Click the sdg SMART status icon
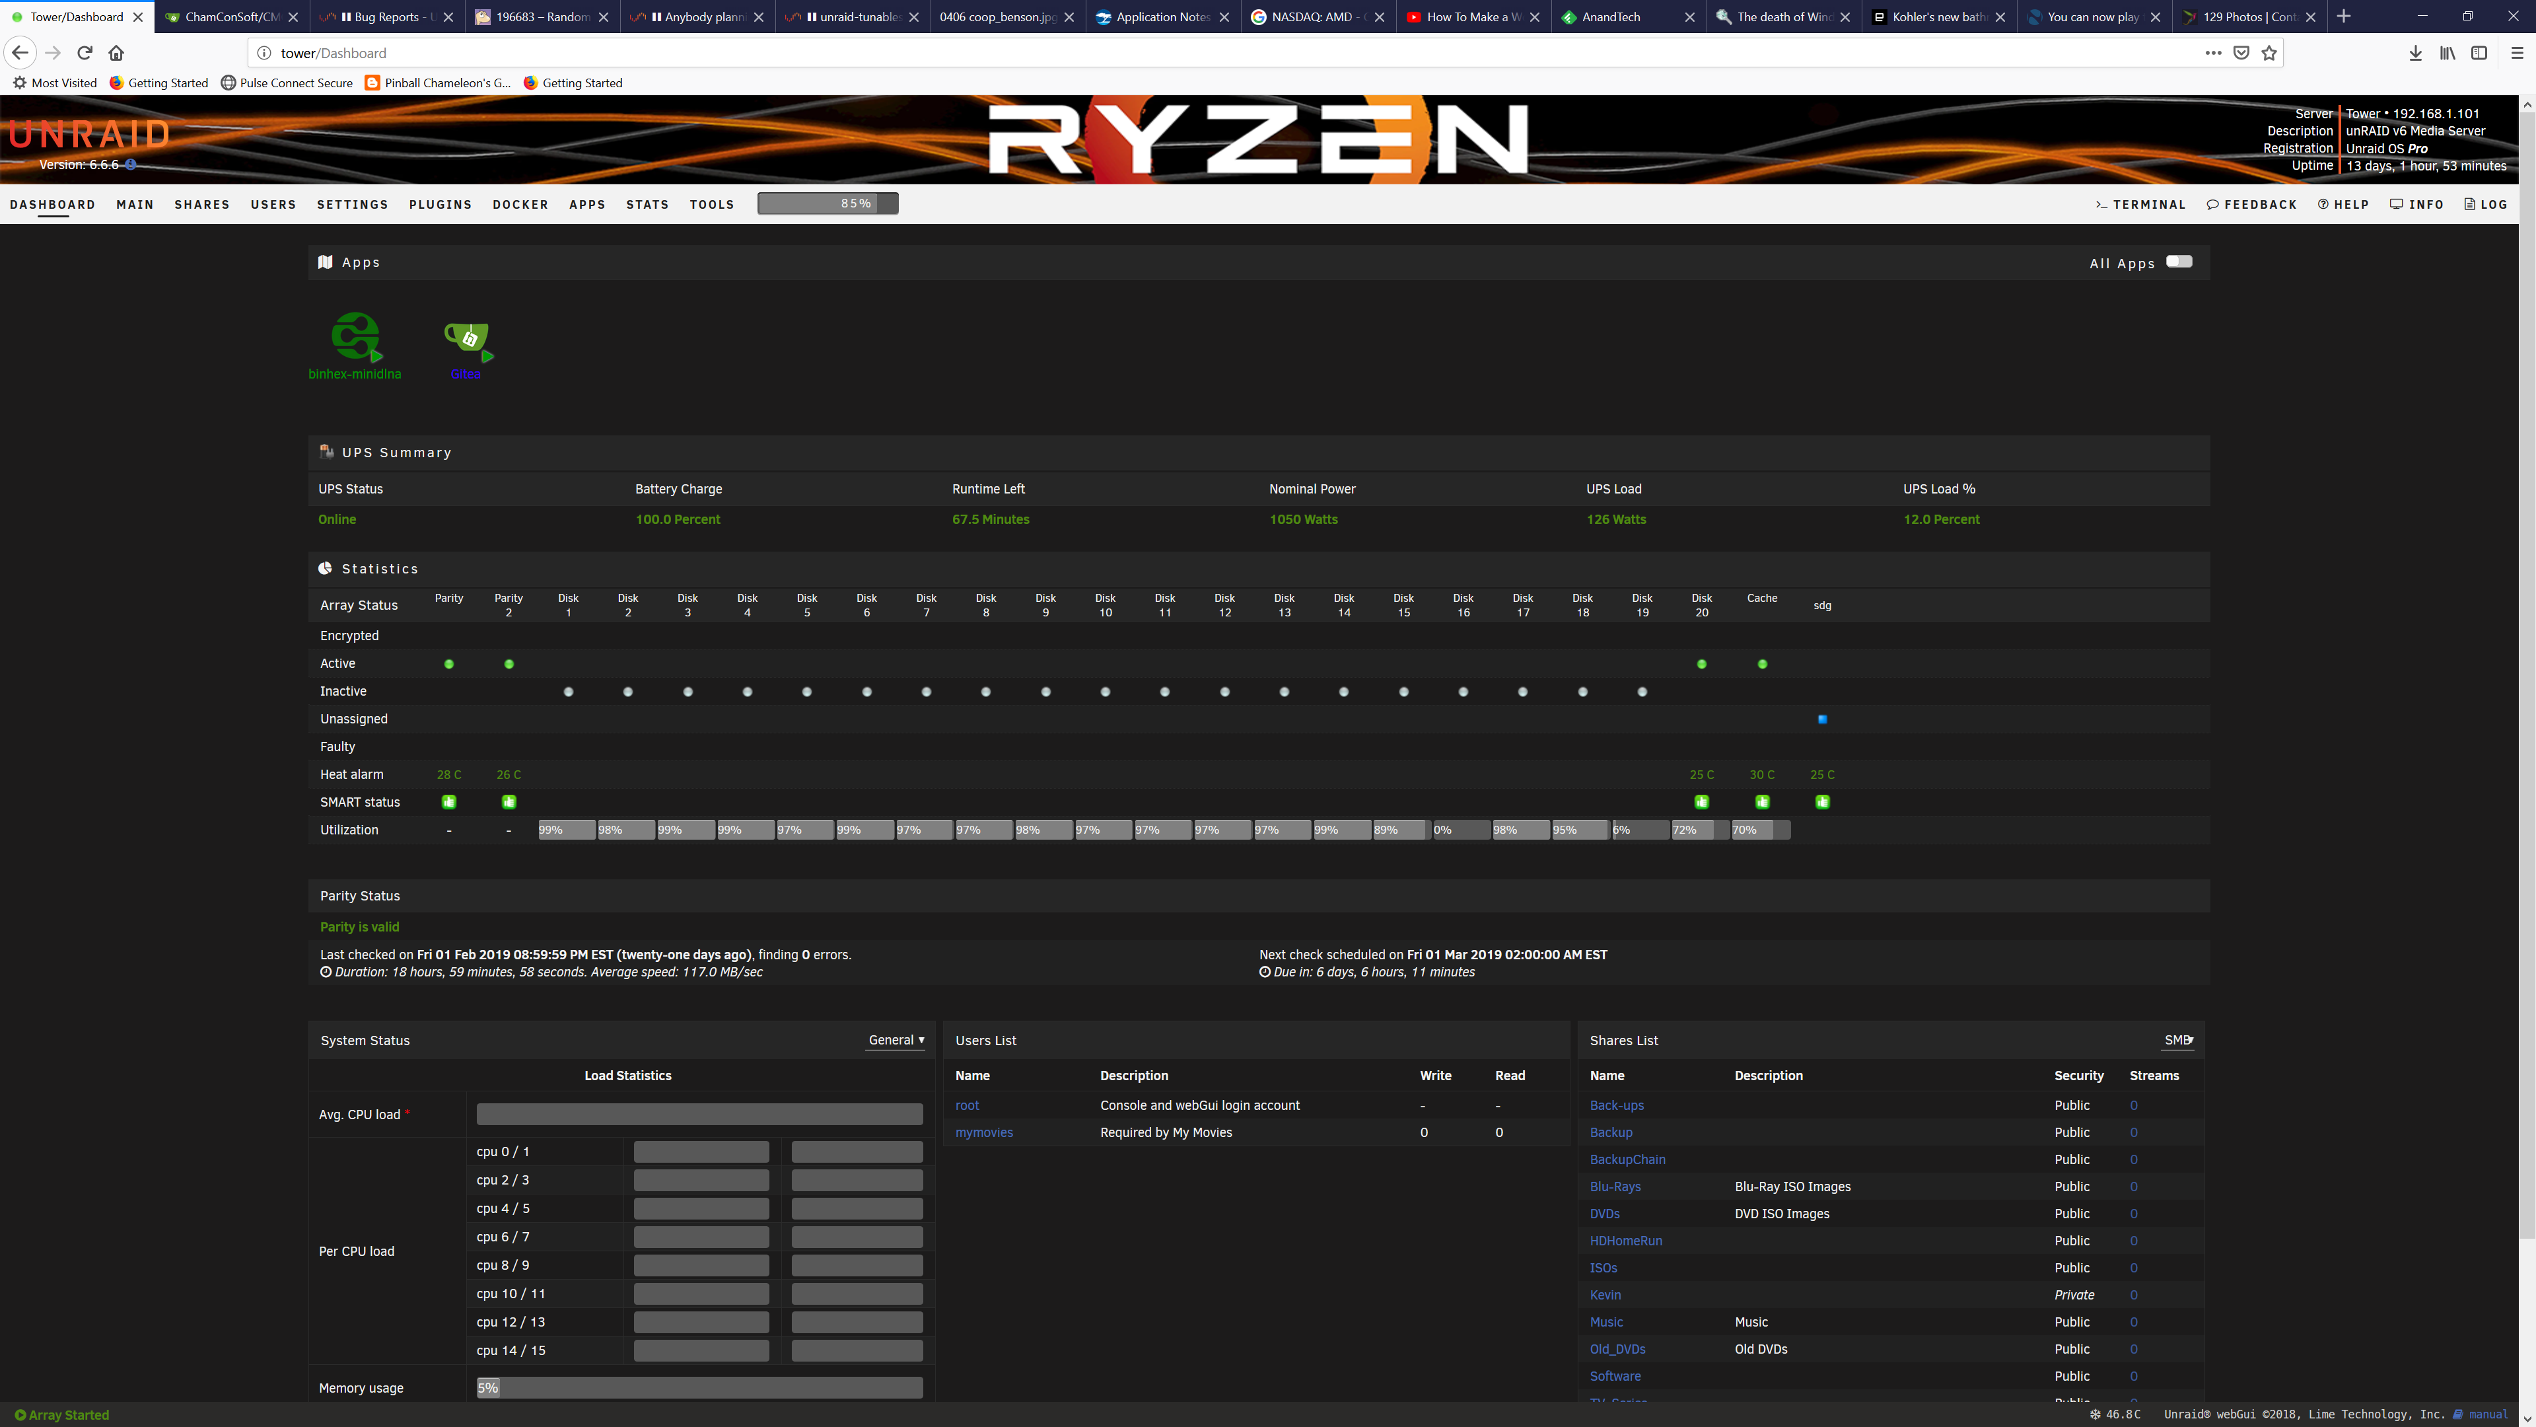 coord(1822,801)
